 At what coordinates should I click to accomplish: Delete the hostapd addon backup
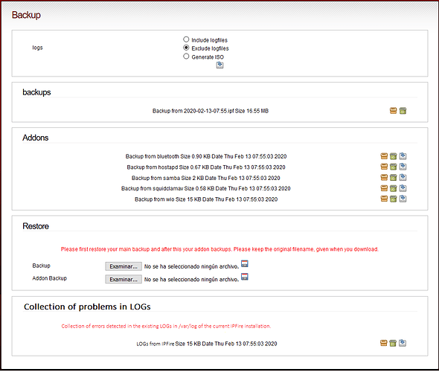[394, 167]
